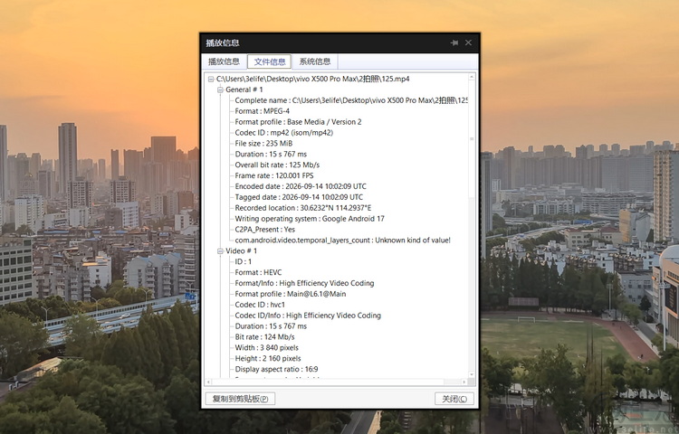Click vertical scrollbar up arrow
679x434 pixels.
pos(472,77)
